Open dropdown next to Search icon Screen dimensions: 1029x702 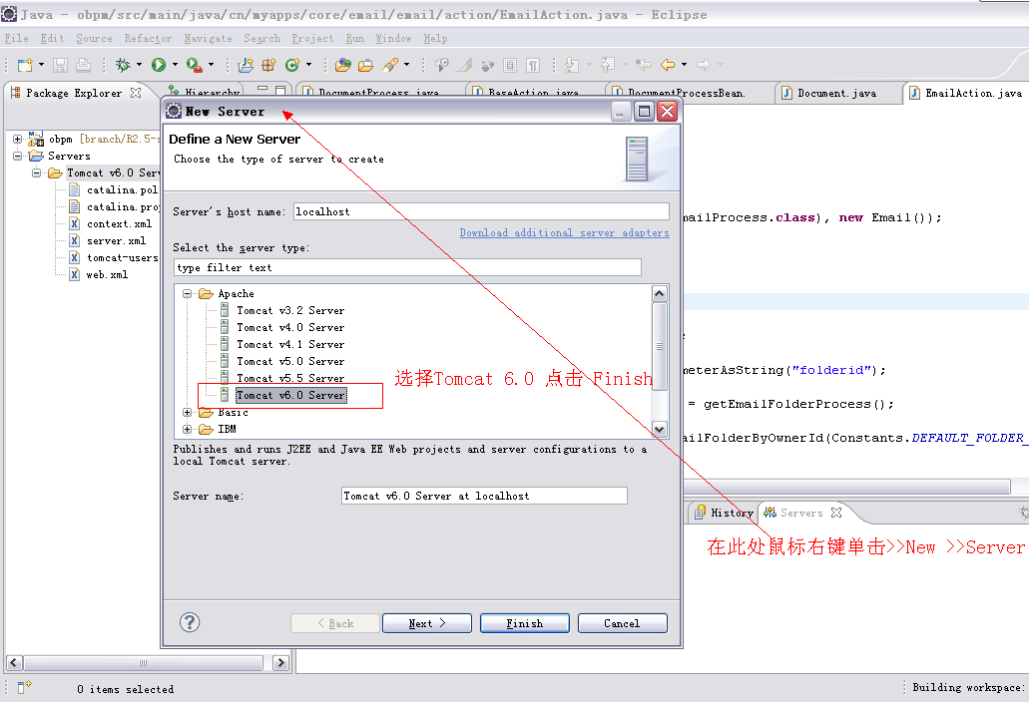407,65
